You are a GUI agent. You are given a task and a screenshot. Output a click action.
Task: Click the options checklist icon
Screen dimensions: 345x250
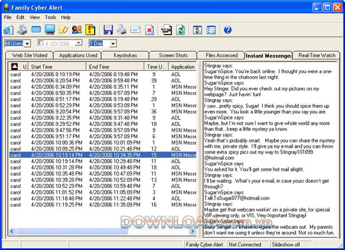[197, 30]
